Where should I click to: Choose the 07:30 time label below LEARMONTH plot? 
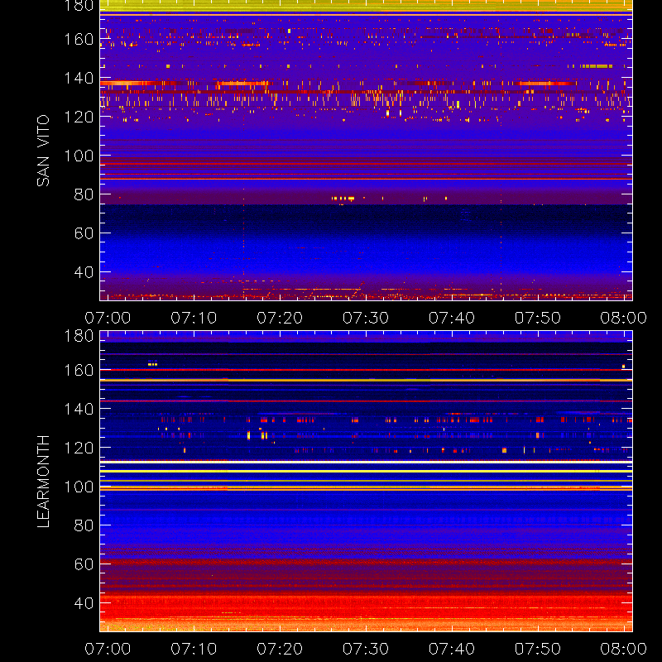coord(366,649)
